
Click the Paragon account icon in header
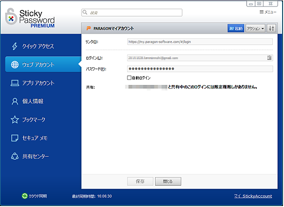pyautogui.click(x=88, y=28)
